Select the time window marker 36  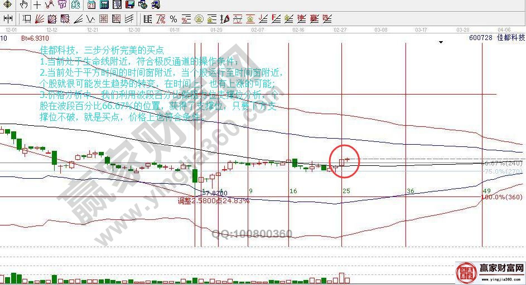pyautogui.click(x=410, y=191)
